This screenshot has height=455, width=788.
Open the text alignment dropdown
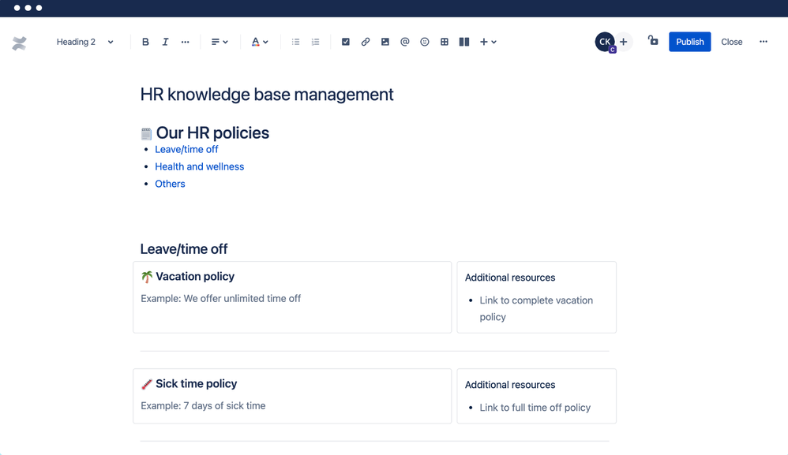click(219, 42)
